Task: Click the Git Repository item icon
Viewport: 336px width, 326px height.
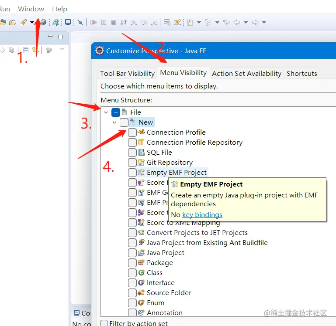Action: point(141,162)
